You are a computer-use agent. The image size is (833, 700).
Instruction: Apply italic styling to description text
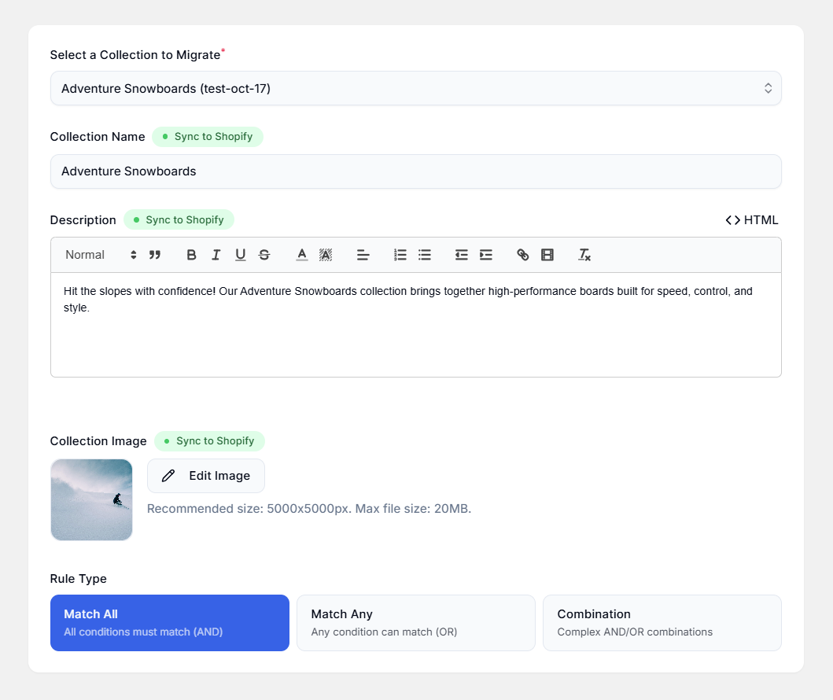click(x=216, y=254)
